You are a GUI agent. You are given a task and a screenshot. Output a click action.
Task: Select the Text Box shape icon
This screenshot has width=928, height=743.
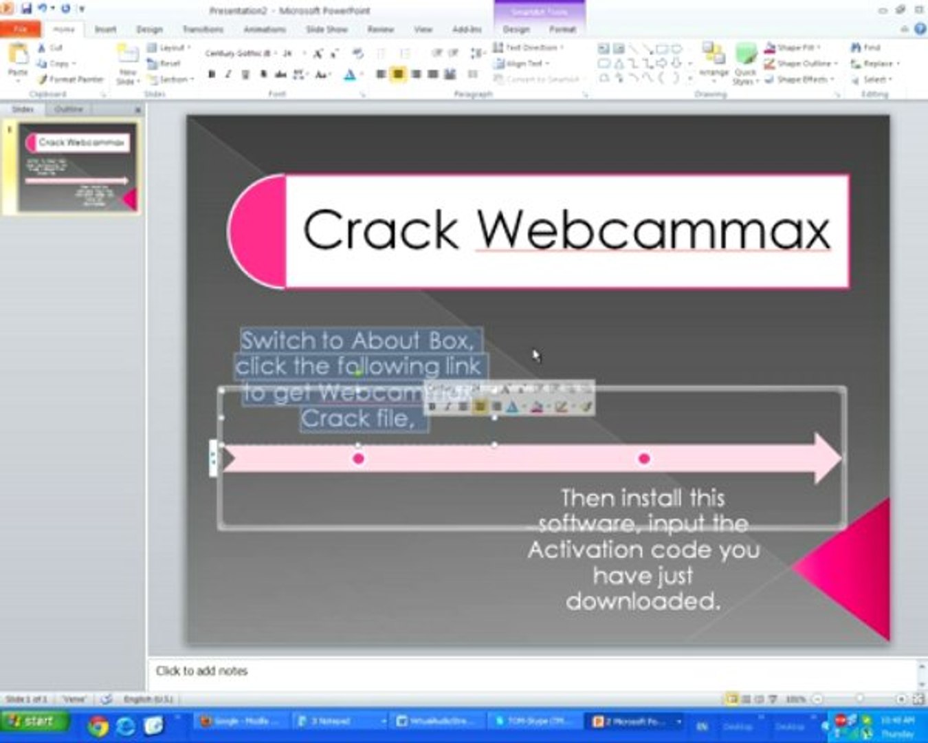[x=604, y=49]
